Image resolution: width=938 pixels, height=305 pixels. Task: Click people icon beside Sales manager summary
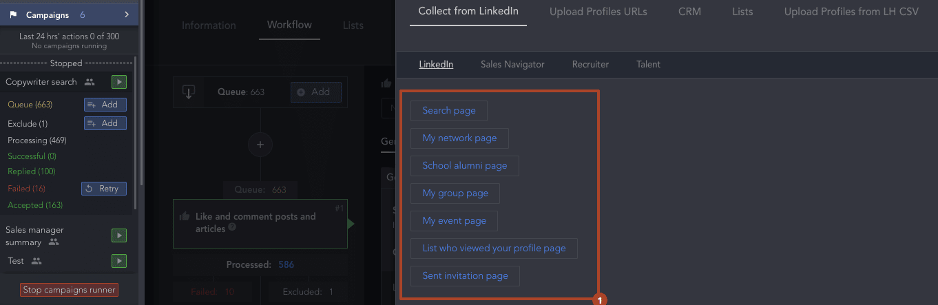54,242
